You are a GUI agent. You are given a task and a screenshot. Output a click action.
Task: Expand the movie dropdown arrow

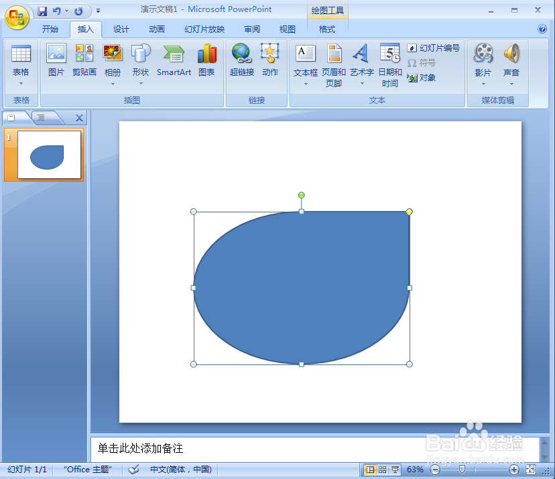pos(483,84)
